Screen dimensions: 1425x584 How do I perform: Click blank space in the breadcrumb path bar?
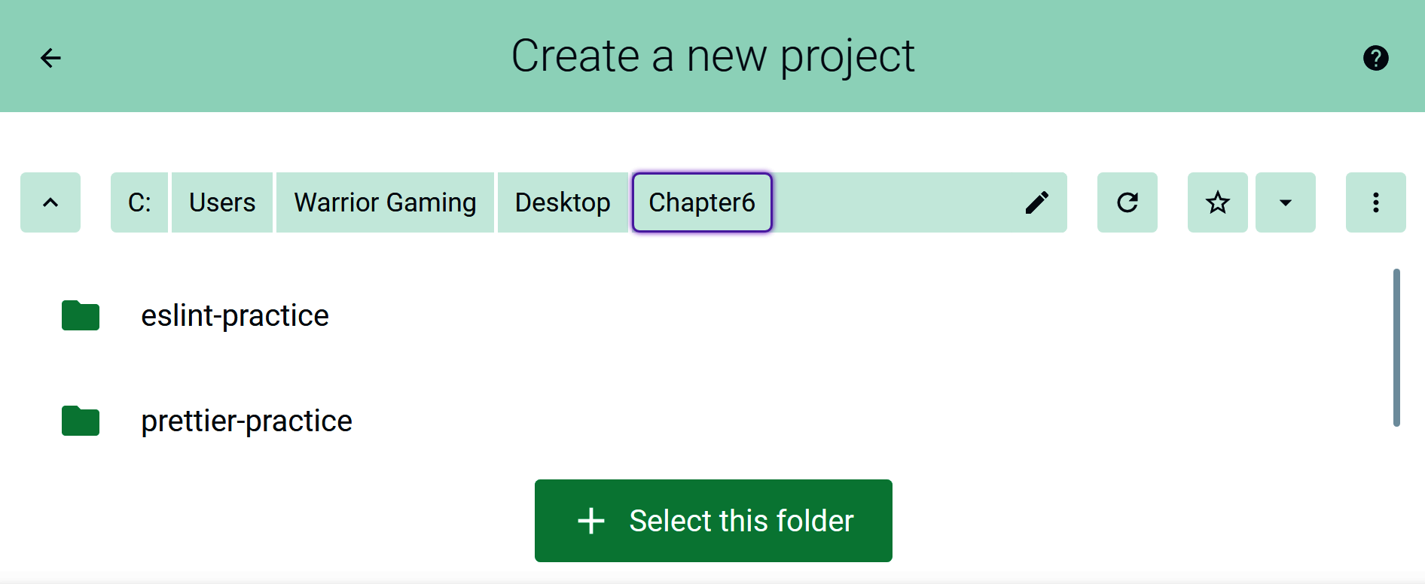coord(893,202)
